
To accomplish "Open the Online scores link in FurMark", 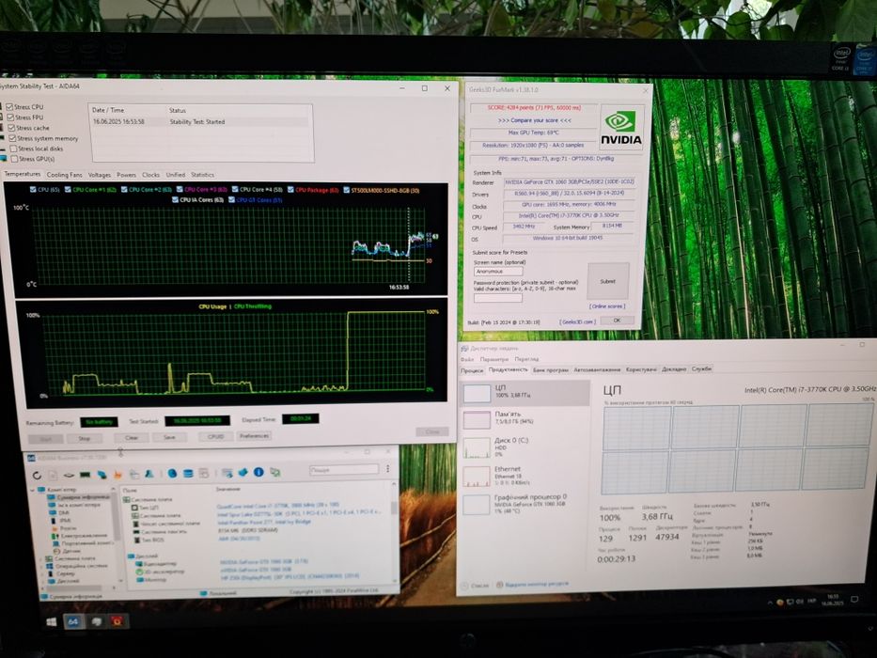I will 607,306.
